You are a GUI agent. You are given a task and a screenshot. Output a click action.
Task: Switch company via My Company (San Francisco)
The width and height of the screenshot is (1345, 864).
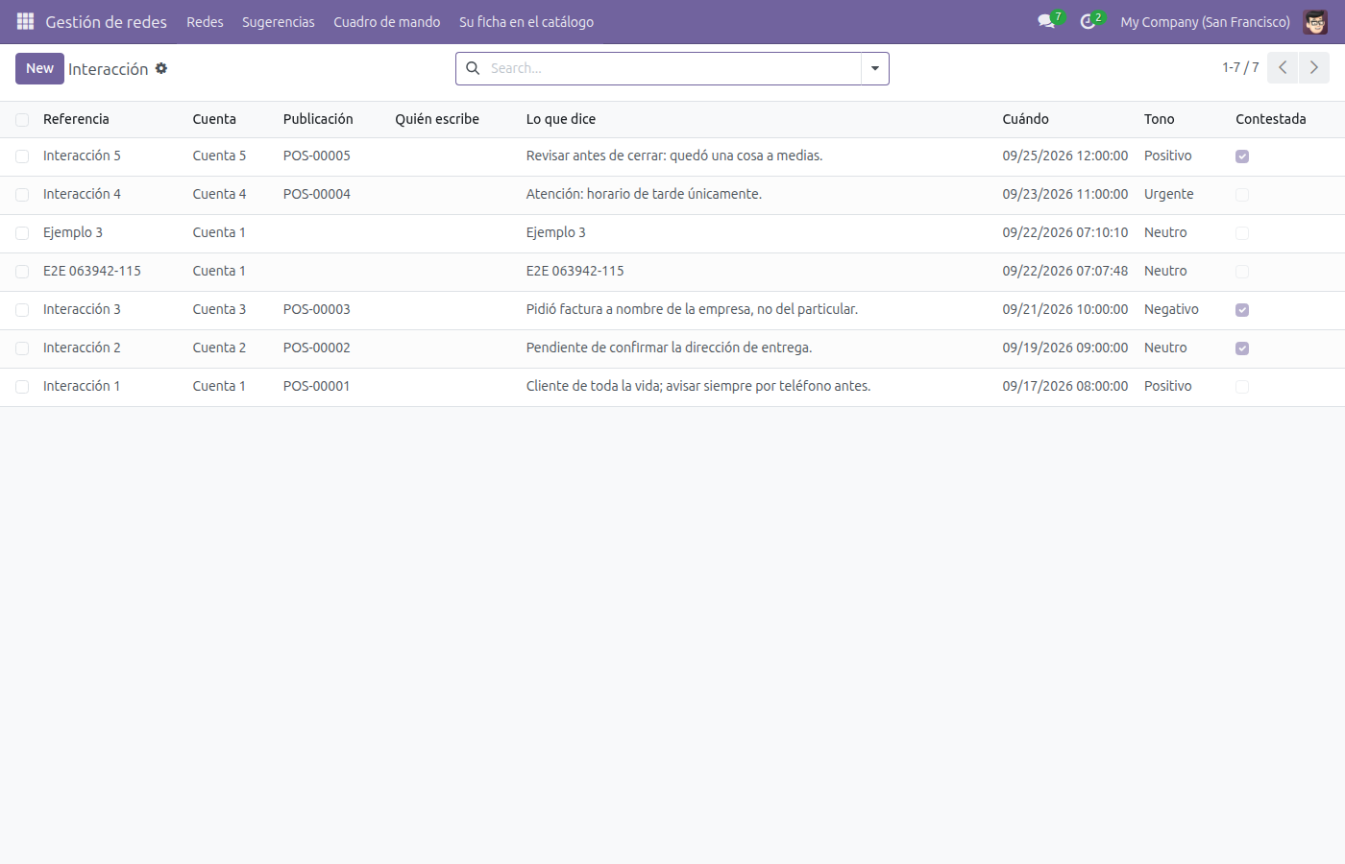tap(1205, 21)
